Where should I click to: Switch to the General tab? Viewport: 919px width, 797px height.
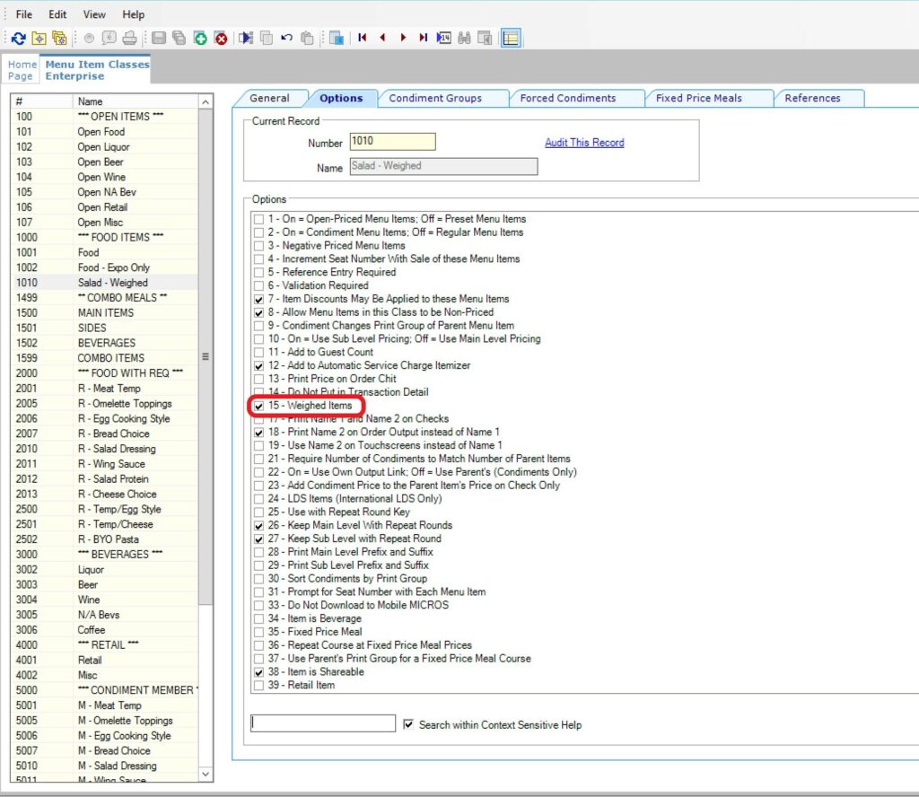click(269, 99)
